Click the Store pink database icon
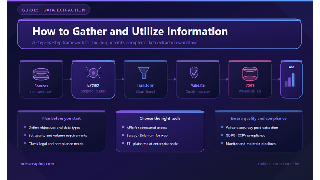This screenshot has height=180, width=320. point(250,74)
